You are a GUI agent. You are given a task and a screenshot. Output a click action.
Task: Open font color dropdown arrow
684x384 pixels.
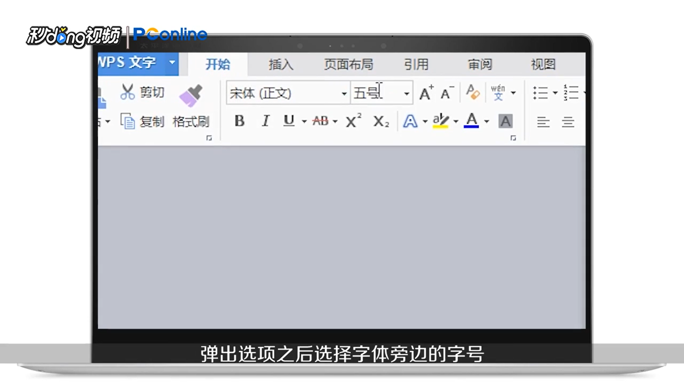tap(486, 121)
